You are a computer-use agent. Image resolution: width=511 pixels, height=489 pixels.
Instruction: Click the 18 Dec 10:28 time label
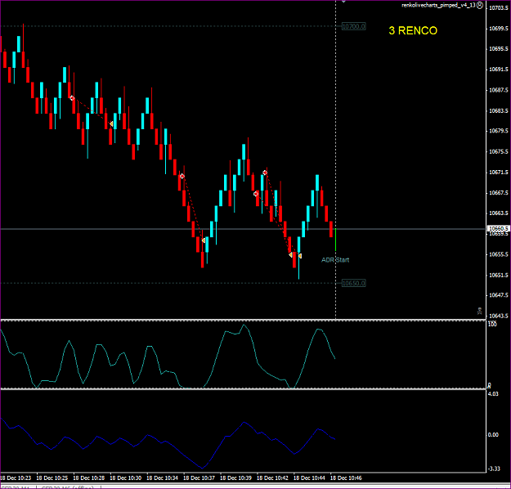coord(89,478)
